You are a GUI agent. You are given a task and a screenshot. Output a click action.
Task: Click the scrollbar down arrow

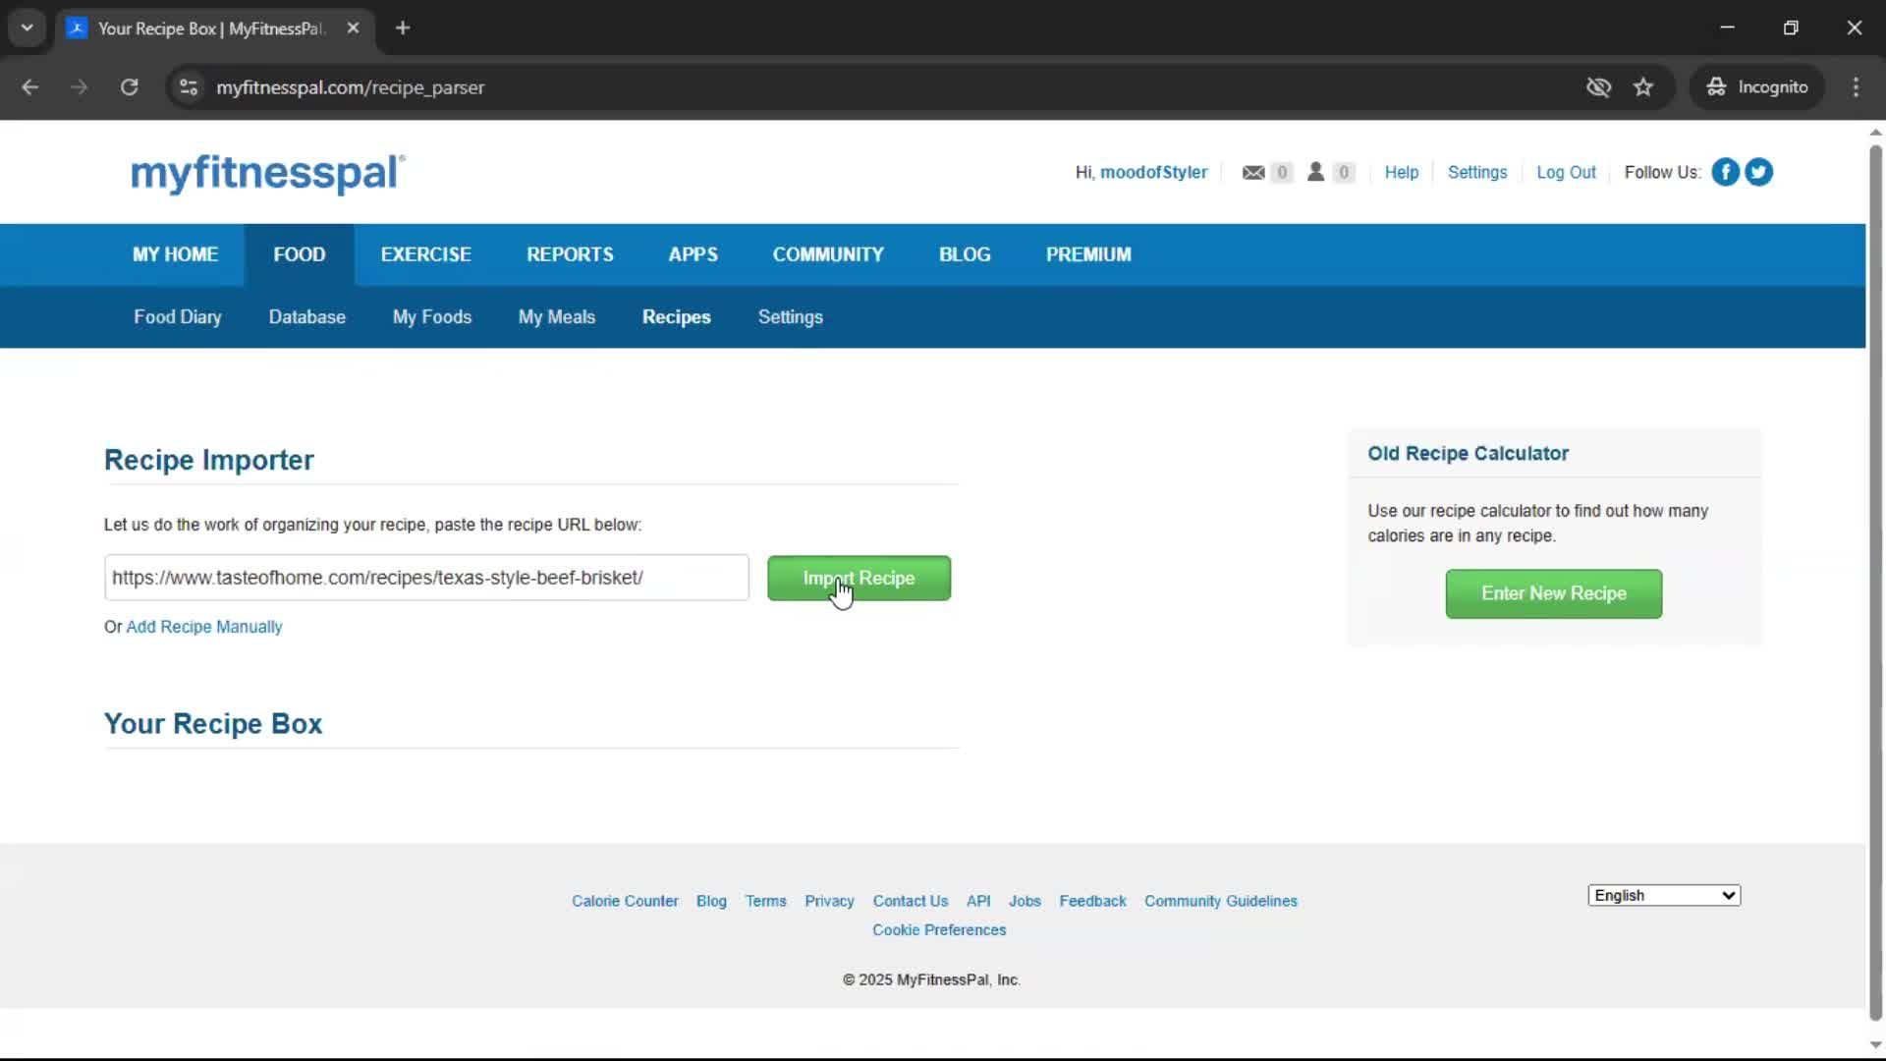(1875, 1045)
